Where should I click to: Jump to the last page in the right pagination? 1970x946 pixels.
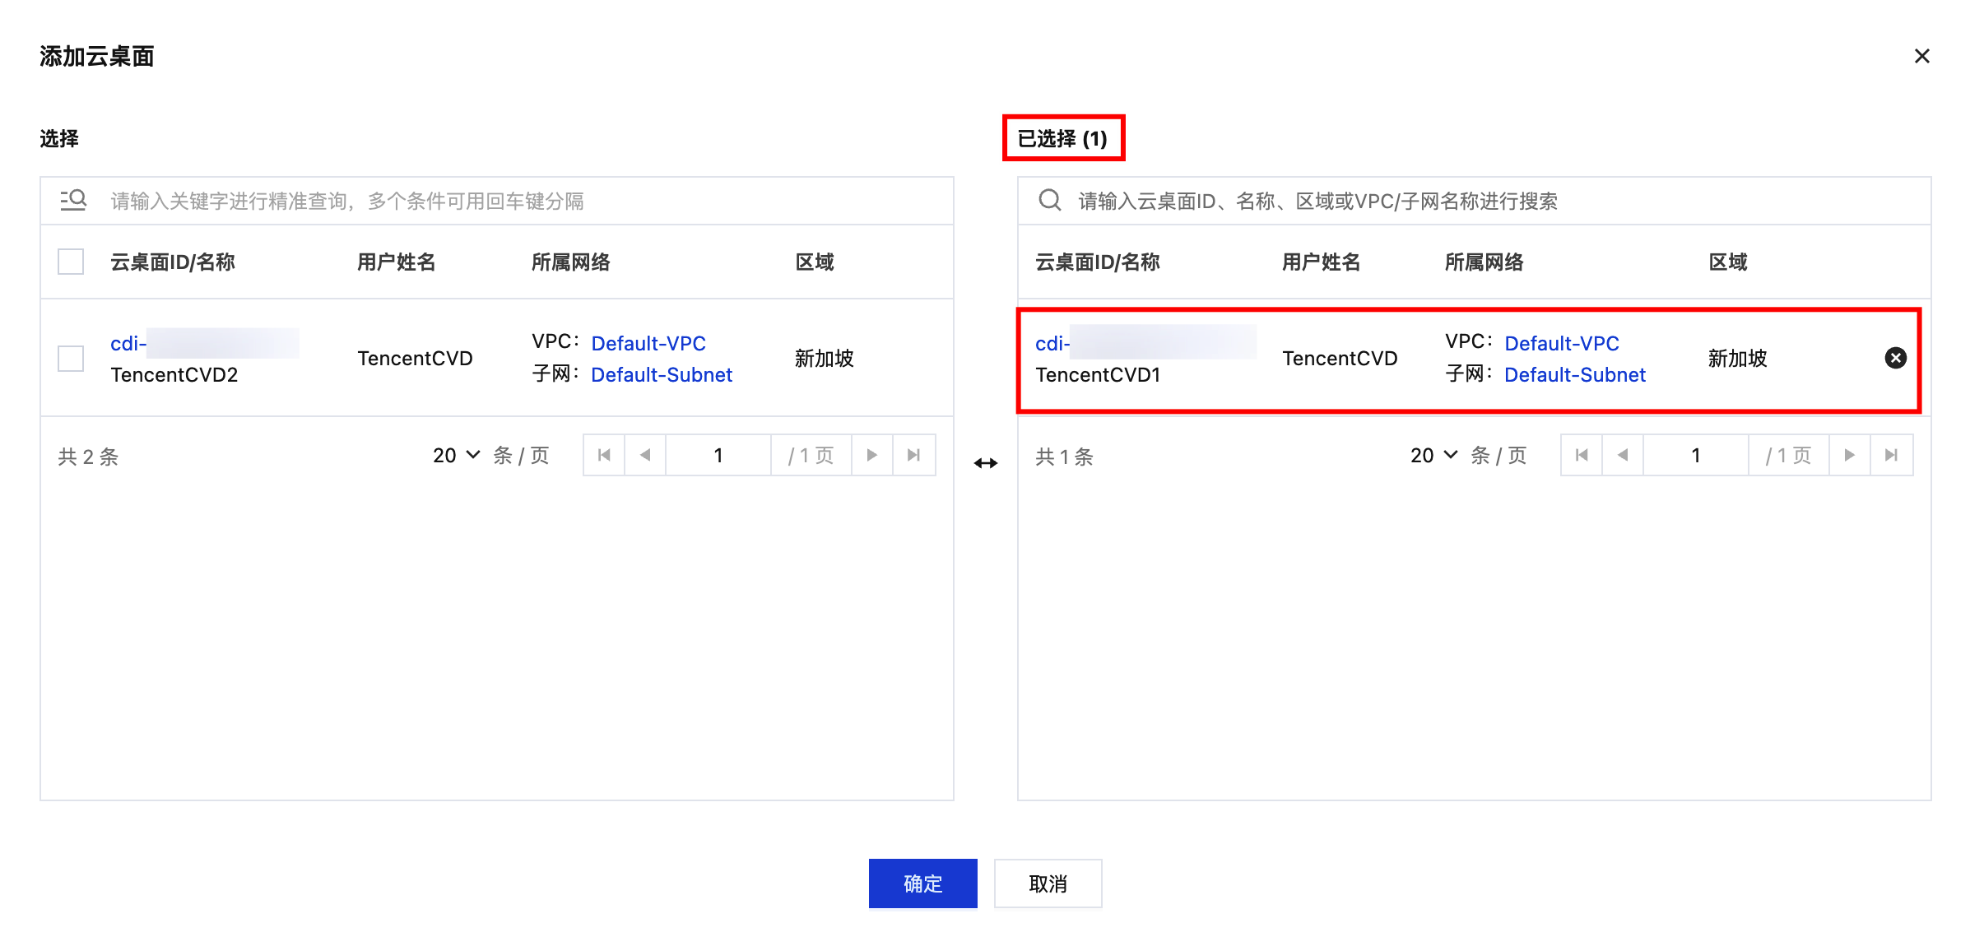point(1891,455)
